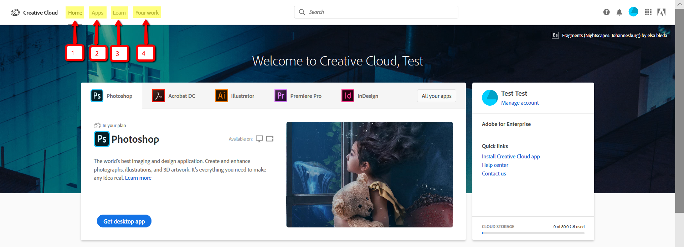
Task: Click the Premiere Pro Pr icon
Action: tap(281, 96)
